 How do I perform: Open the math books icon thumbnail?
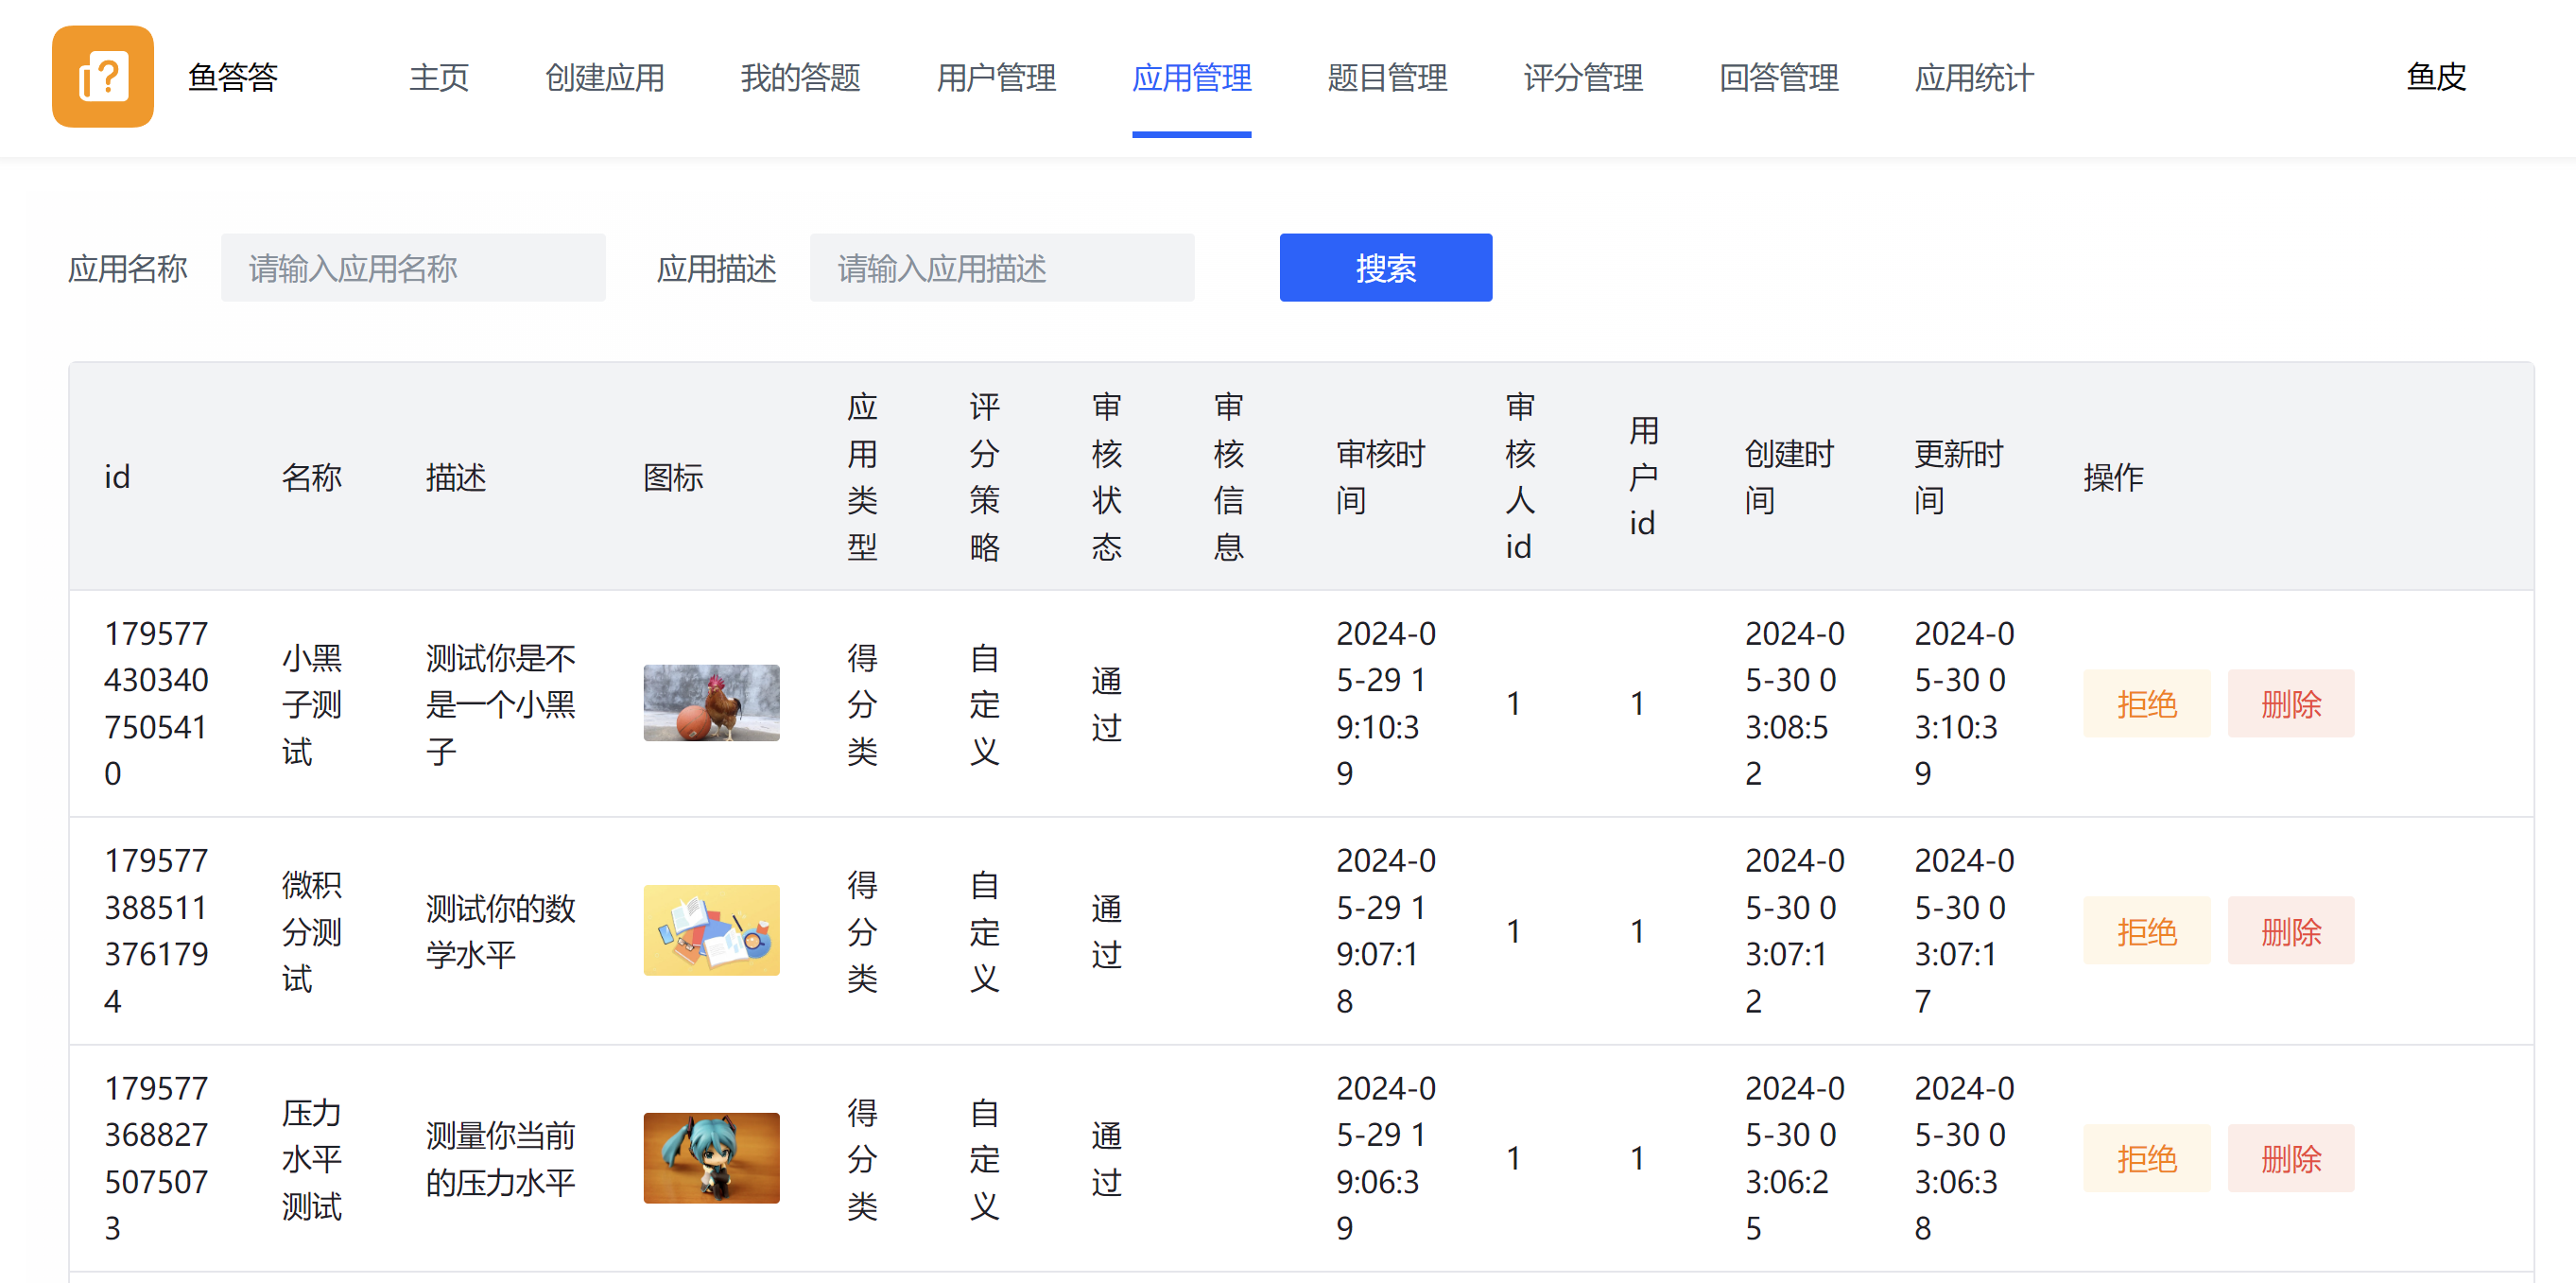pos(711,930)
